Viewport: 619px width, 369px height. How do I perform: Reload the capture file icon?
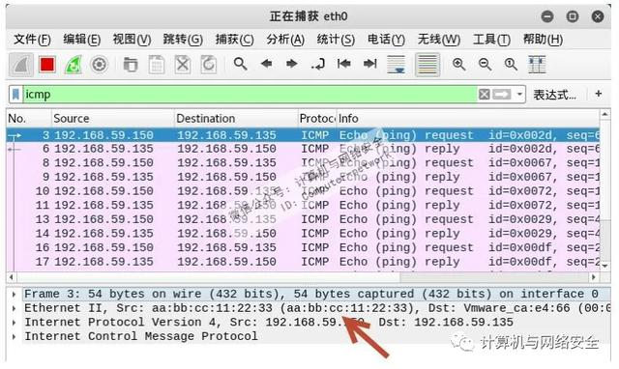coord(209,65)
